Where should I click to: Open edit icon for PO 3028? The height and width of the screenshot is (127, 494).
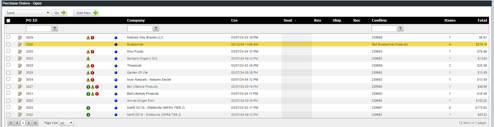pyautogui.click(x=20, y=65)
